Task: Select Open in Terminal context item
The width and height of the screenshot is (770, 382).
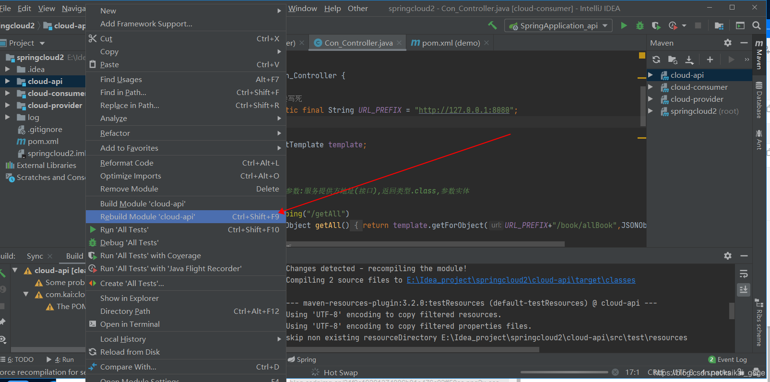Action: pyautogui.click(x=186, y=324)
